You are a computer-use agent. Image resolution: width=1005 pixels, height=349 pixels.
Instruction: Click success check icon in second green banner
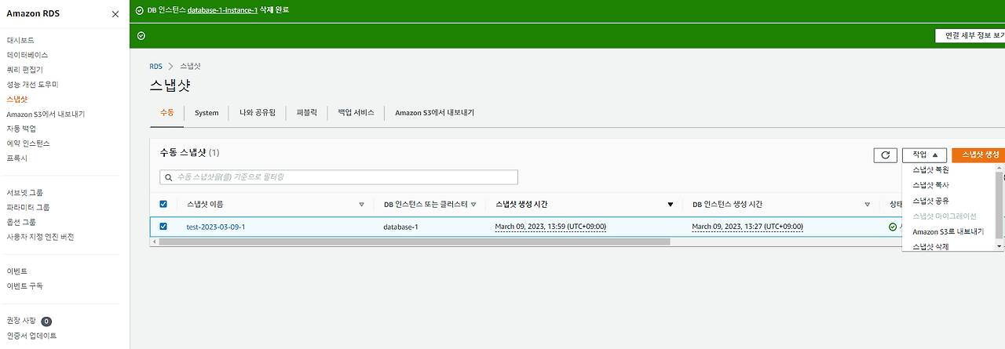click(141, 35)
